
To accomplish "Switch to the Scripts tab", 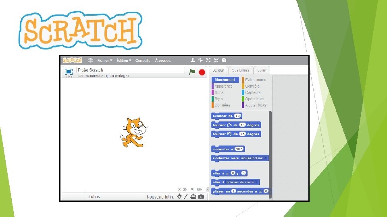I will 218,70.
